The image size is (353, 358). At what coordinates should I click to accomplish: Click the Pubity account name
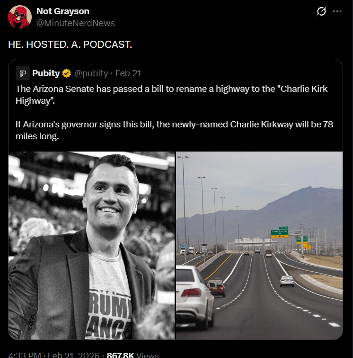click(x=46, y=73)
